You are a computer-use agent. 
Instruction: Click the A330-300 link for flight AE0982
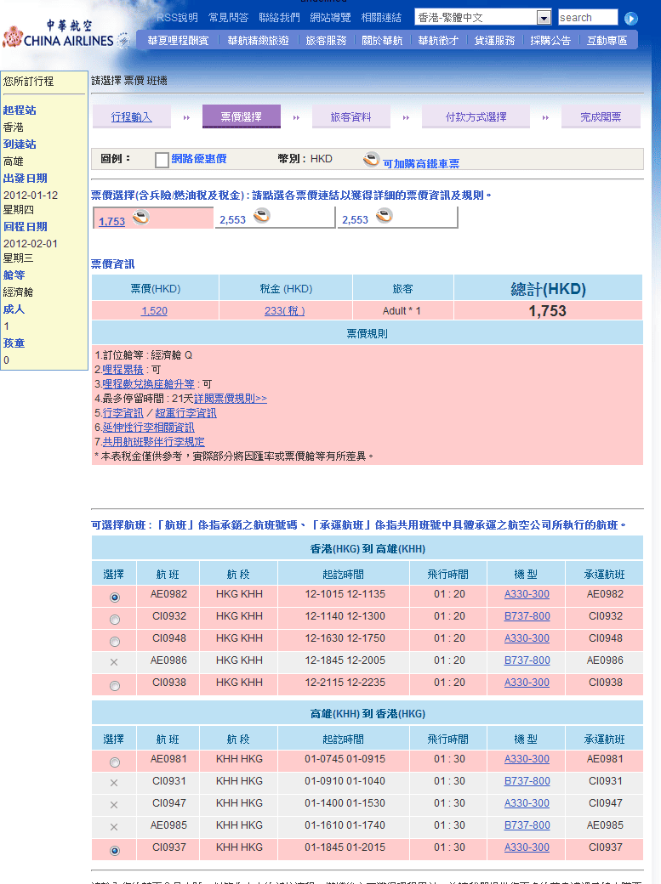(x=527, y=594)
